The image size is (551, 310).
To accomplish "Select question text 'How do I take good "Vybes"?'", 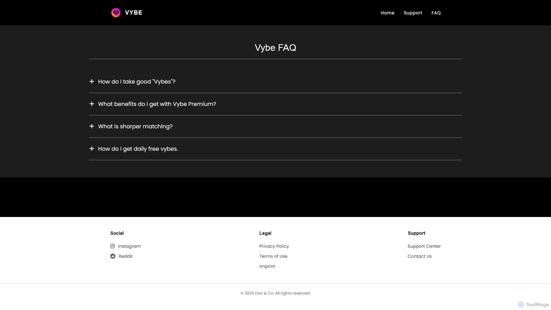I will tap(137, 82).
